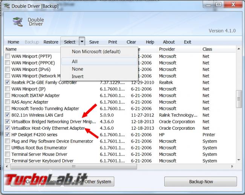Viewport: 245px width, 195px height.
Task: Check the WAN Miniport (PPPOE) checkbox
Action: click(x=8, y=63)
